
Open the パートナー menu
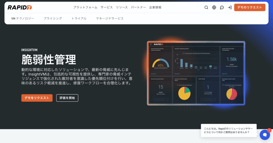pyautogui.click(x=138, y=7)
